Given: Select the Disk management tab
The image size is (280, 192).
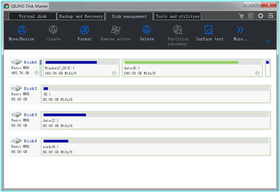Looking at the screenshot, I should pos(129,16).
